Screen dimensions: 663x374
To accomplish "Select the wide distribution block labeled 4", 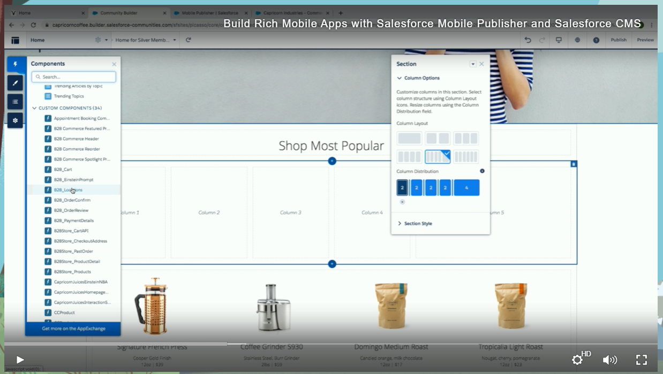I will 466,188.
